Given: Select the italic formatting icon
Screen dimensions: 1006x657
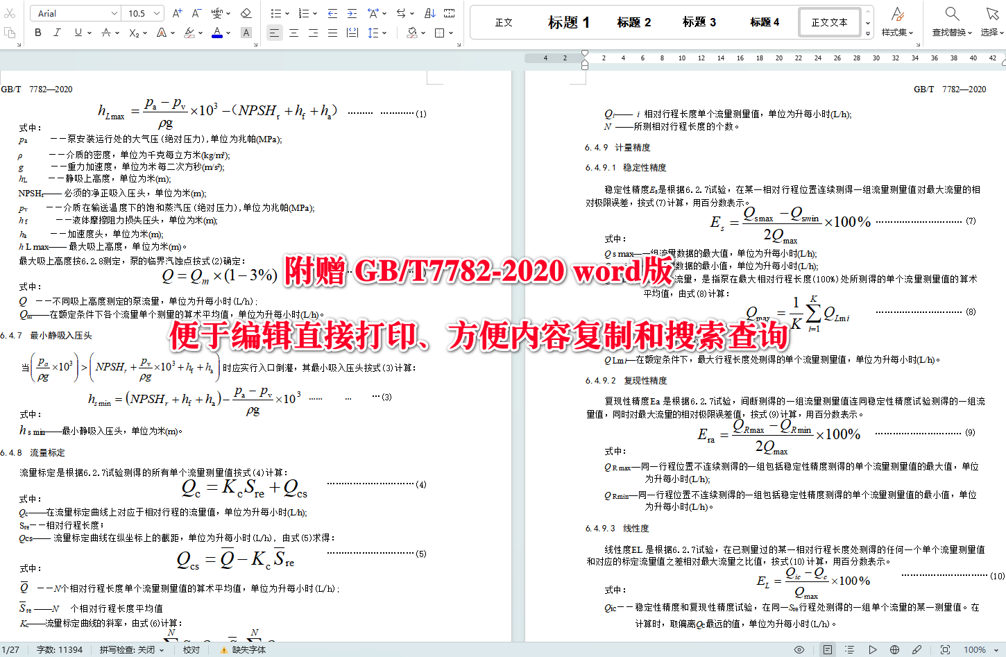Looking at the screenshot, I should pyautogui.click(x=57, y=32).
